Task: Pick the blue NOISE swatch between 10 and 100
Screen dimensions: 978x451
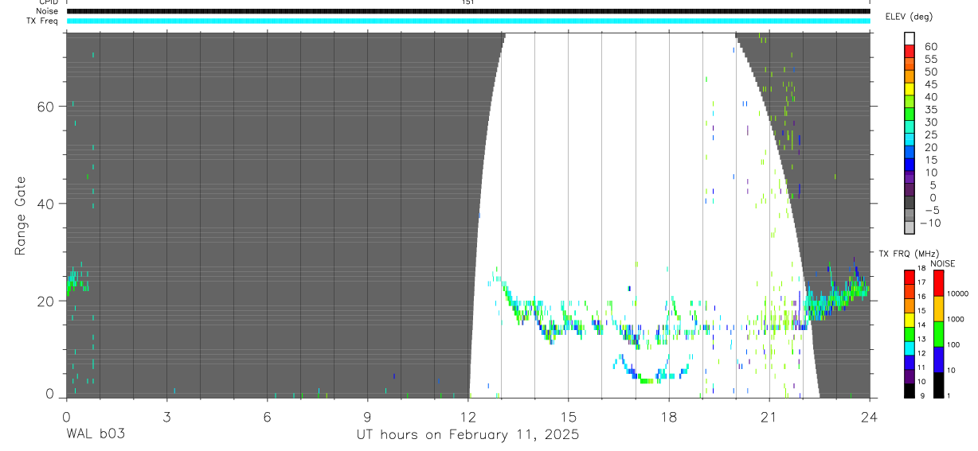Action: [939, 360]
